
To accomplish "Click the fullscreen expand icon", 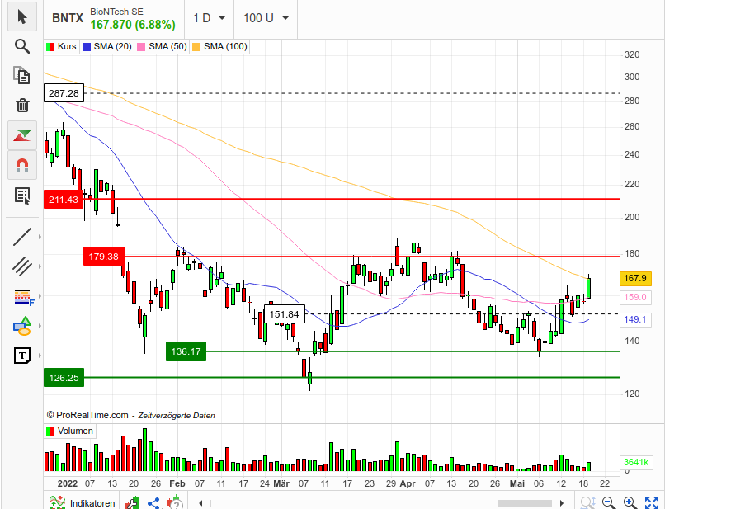I will tap(652, 502).
